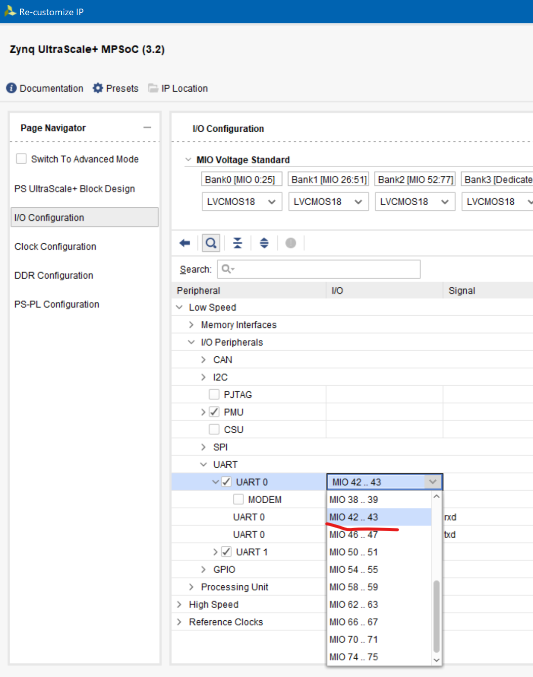Collapse MIO Voltage Standard section
This screenshot has width=533, height=677.
188,160
